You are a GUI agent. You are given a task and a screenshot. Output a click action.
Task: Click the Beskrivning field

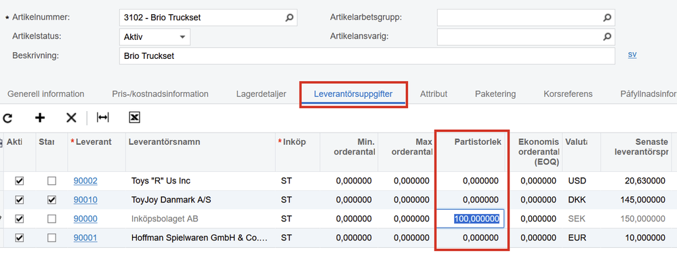tap(367, 56)
